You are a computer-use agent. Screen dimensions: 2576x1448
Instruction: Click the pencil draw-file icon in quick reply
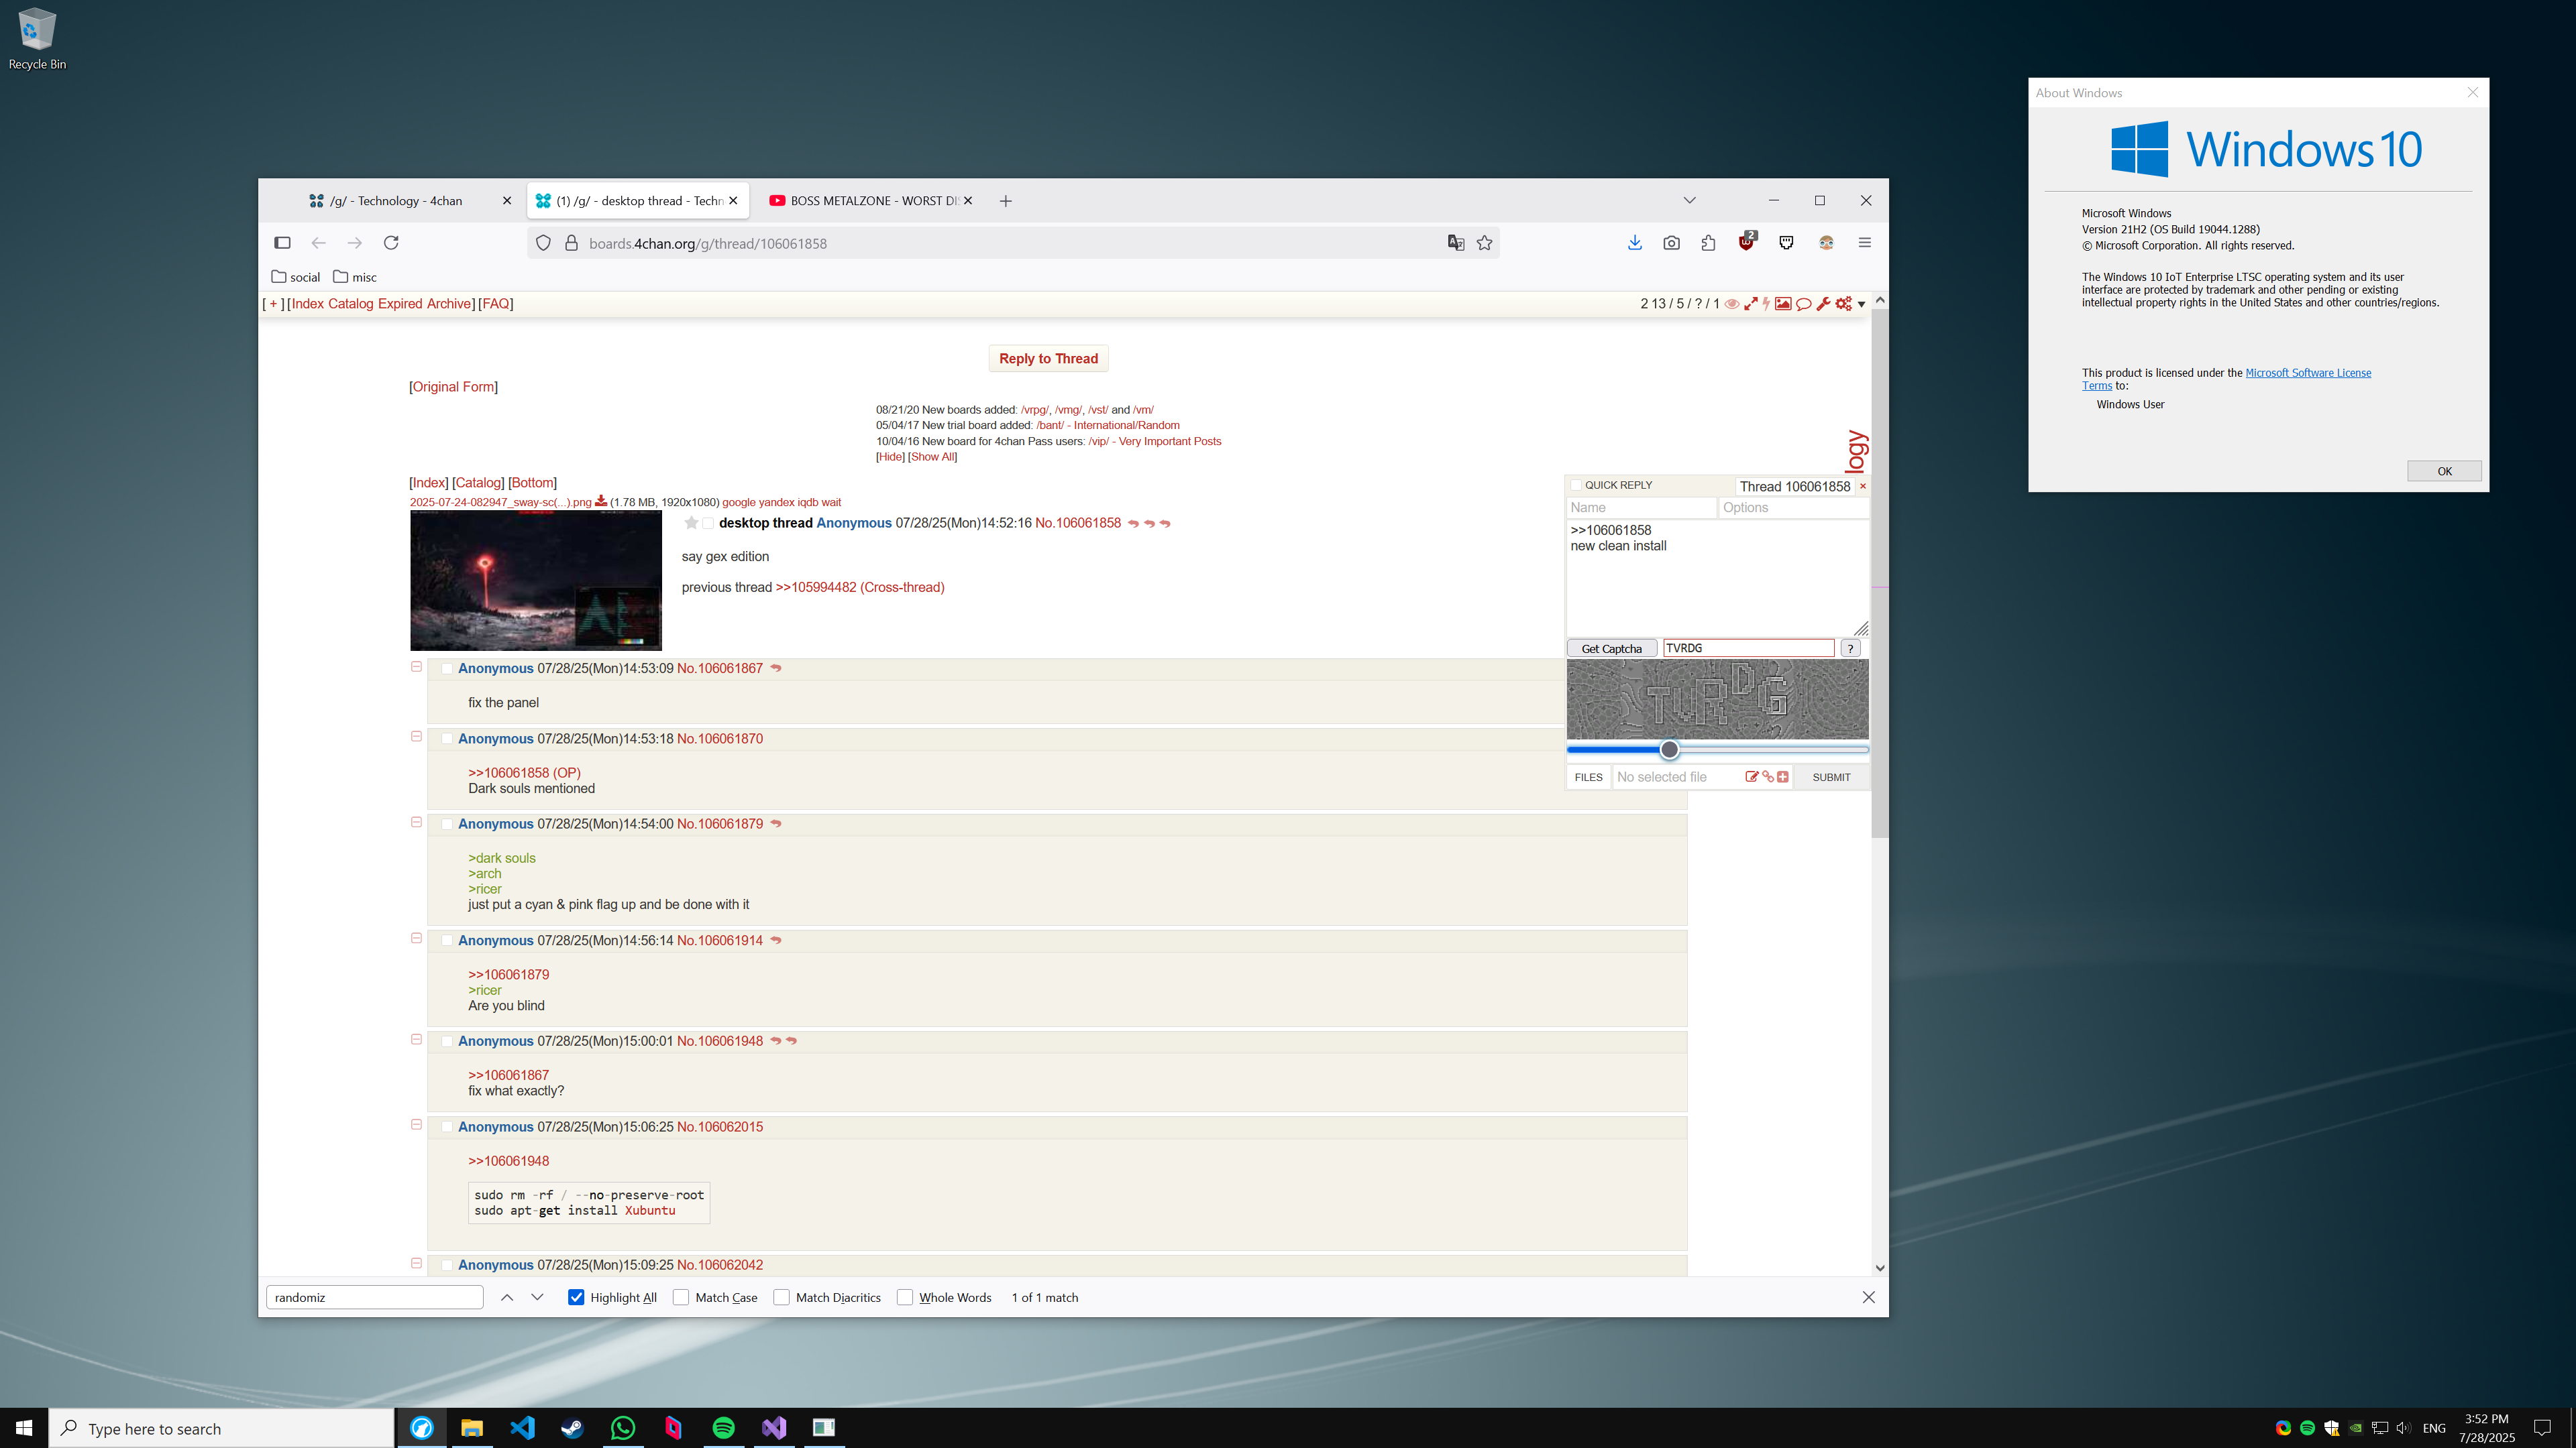coord(1751,776)
